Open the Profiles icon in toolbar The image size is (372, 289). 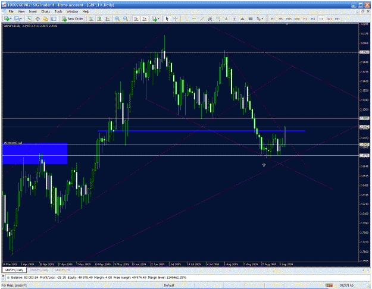pyautogui.click(x=17, y=18)
